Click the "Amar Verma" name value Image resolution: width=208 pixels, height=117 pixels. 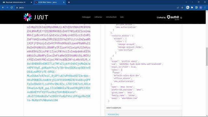click(126, 87)
